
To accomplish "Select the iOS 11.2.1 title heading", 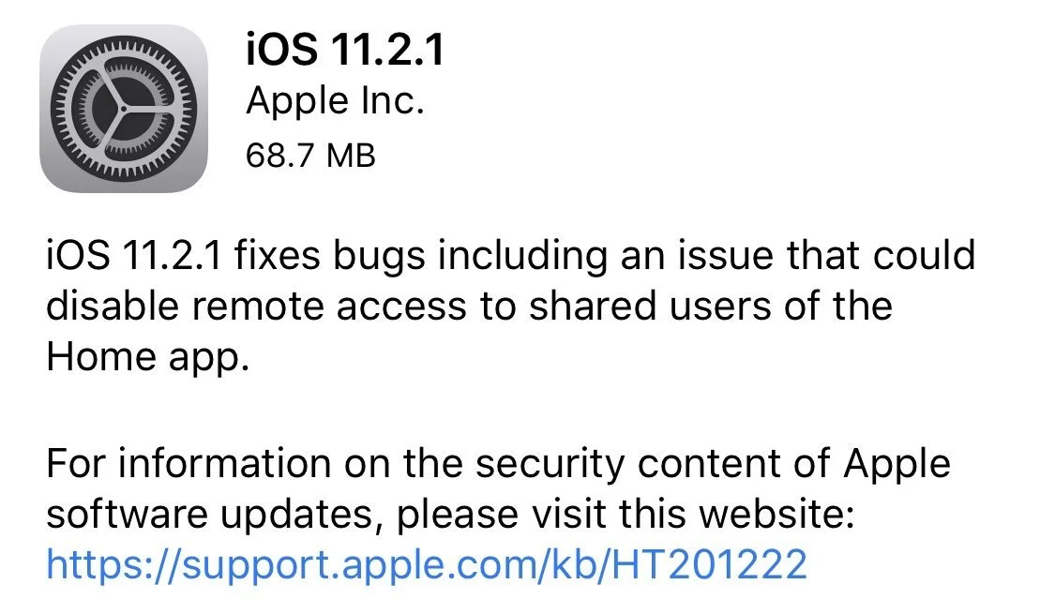I will pos(345,50).
